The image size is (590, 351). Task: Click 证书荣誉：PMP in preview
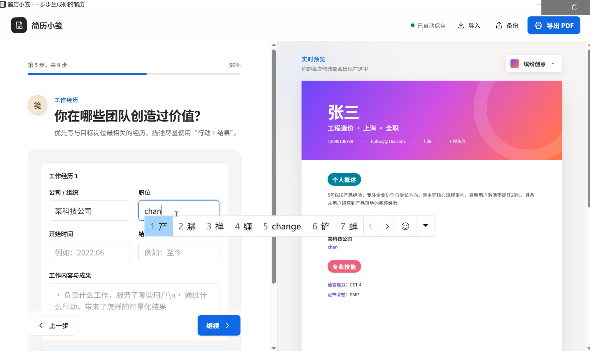(x=343, y=294)
